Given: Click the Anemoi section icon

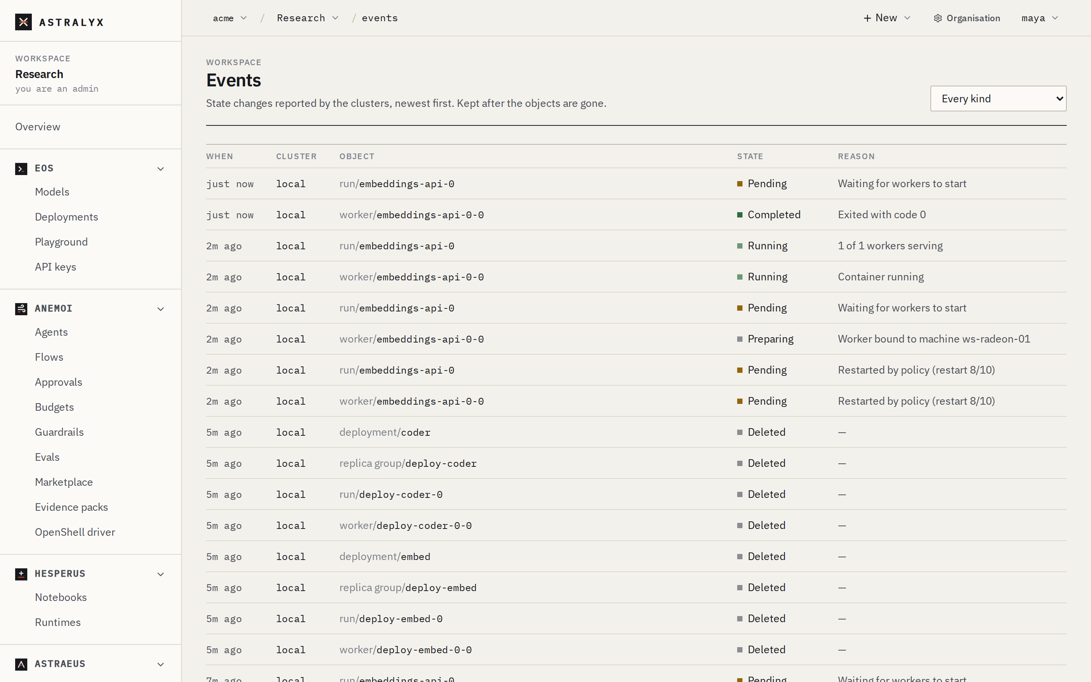Looking at the screenshot, I should pyautogui.click(x=21, y=309).
